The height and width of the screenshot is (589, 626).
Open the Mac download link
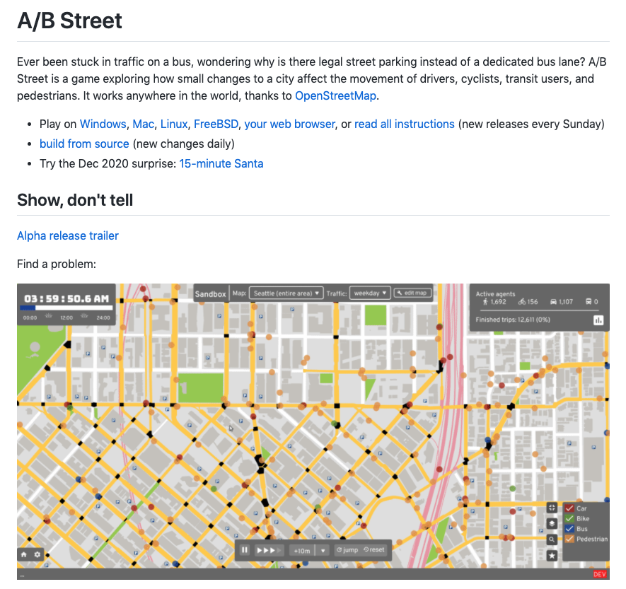point(144,124)
